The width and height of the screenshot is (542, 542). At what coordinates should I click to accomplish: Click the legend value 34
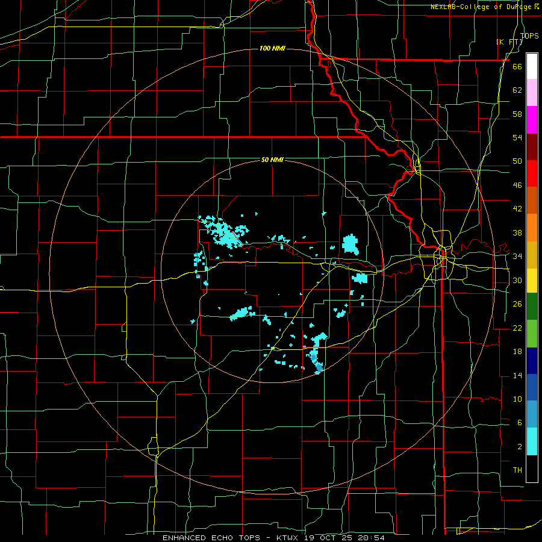pos(517,257)
